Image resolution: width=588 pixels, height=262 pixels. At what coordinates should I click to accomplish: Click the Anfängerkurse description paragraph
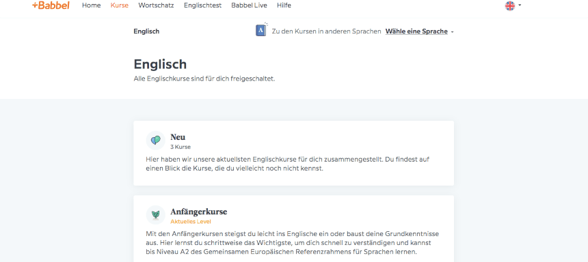[x=293, y=243]
